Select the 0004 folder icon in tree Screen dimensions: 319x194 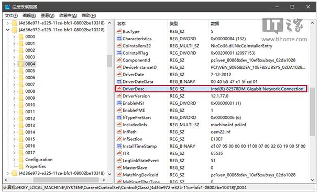coord(21,64)
